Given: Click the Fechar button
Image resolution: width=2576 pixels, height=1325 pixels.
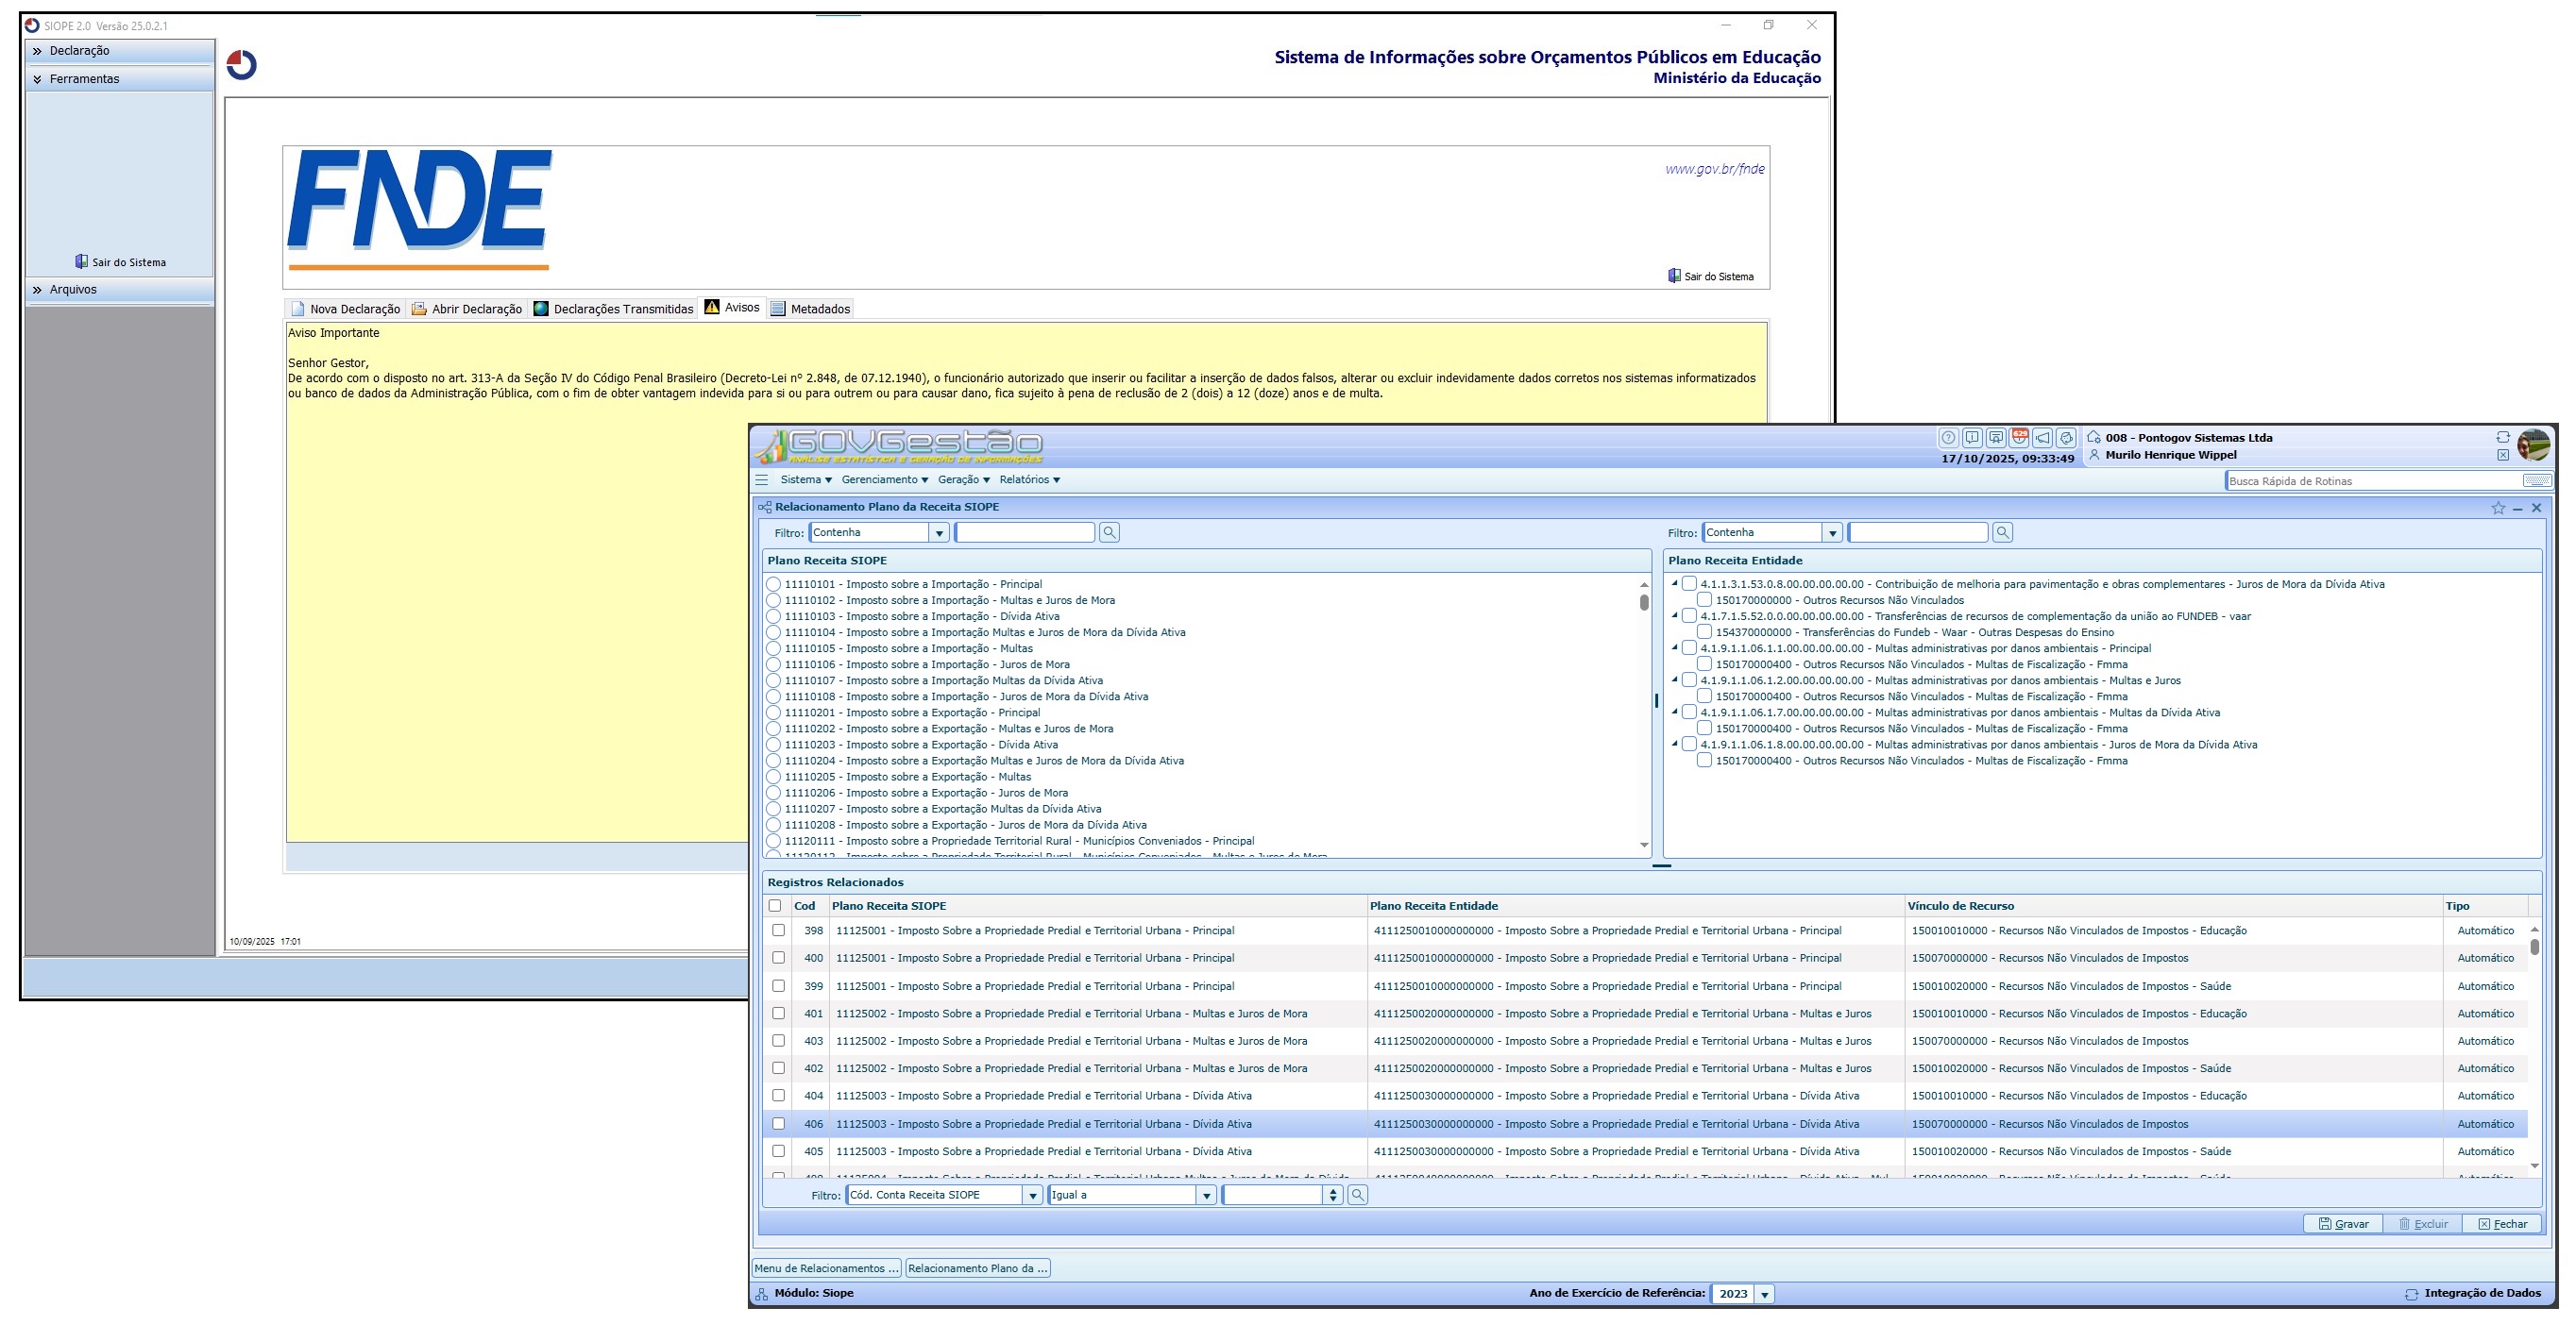Looking at the screenshot, I should click(x=2502, y=1224).
